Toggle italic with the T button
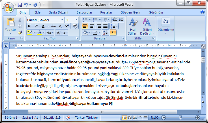208x123 pixels. point(36,26)
